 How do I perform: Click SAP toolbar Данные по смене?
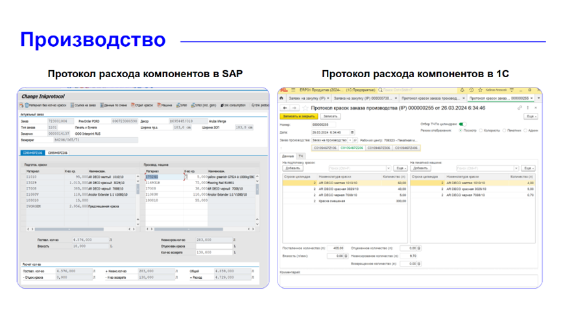pyautogui.click(x=114, y=105)
